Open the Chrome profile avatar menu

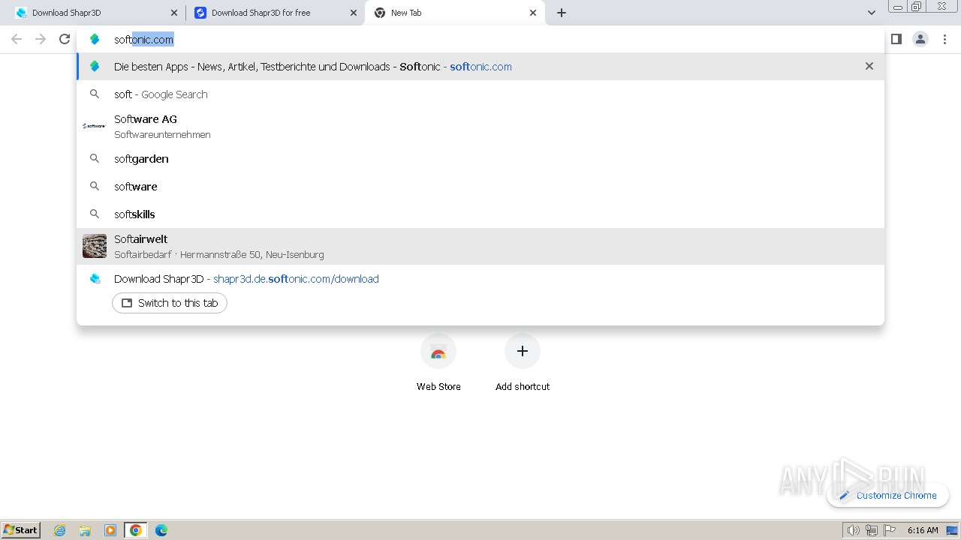click(920, 39)
